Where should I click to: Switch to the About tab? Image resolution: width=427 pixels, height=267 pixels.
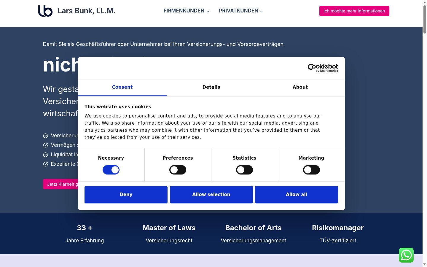point(300,87)
